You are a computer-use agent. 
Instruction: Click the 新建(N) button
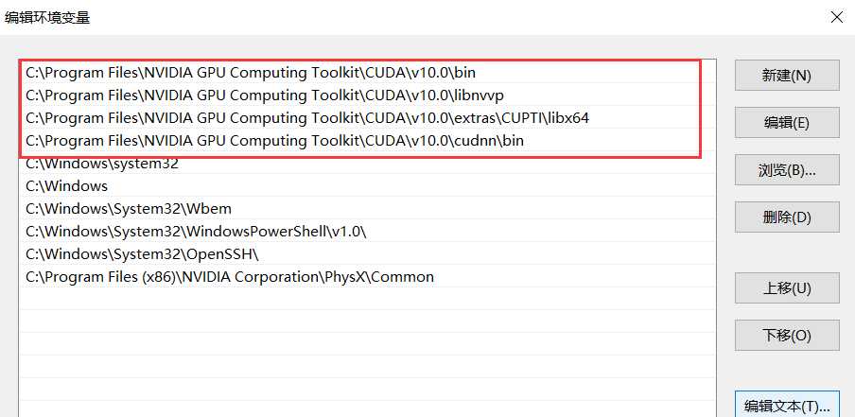point(787,76)
